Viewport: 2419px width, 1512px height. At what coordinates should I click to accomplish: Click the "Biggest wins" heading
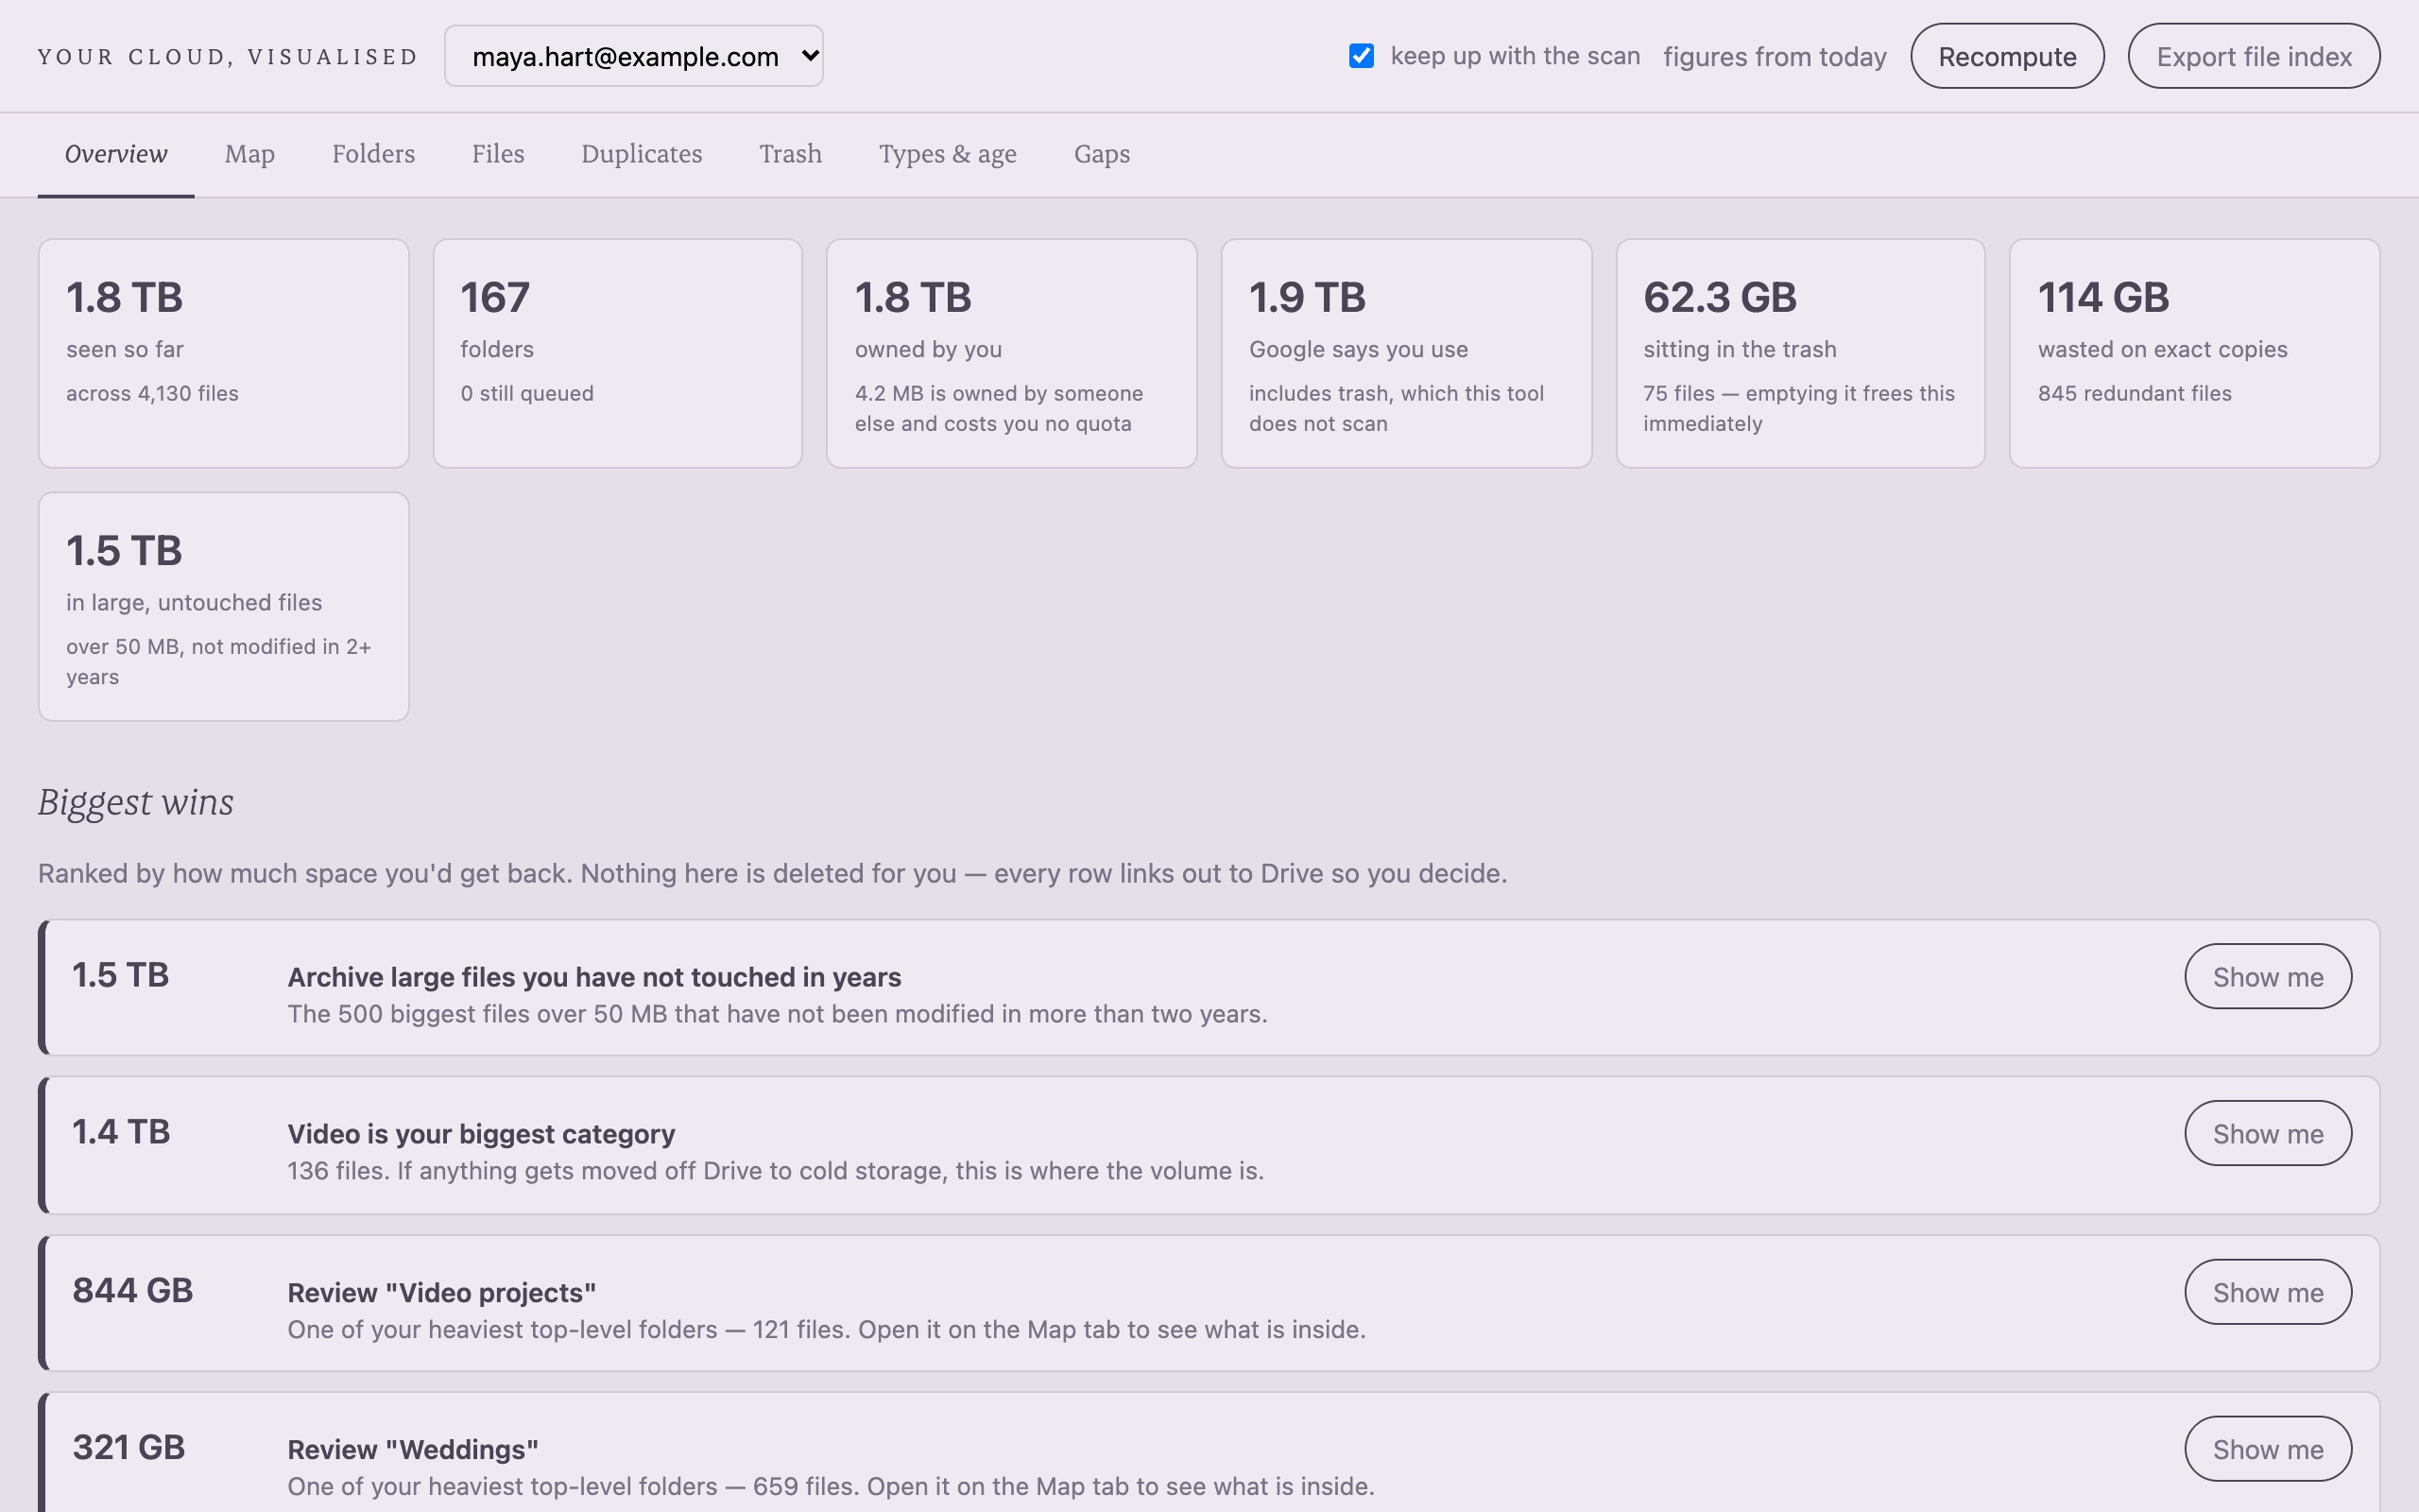point(136,803)
